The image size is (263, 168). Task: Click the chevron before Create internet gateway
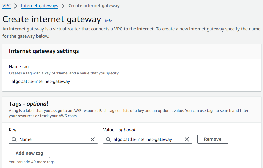(62, 5)
